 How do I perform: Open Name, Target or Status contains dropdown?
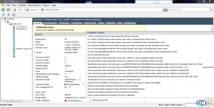click(184, 105)
